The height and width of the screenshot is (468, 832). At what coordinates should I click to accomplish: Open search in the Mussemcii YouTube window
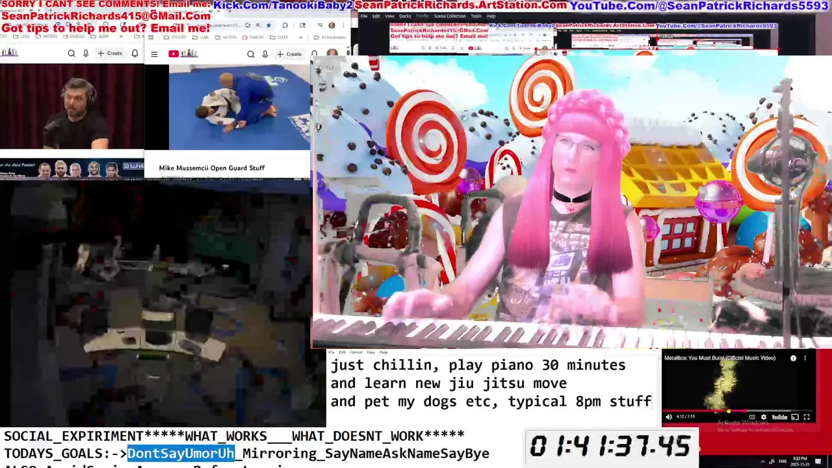tap(251, 54)
